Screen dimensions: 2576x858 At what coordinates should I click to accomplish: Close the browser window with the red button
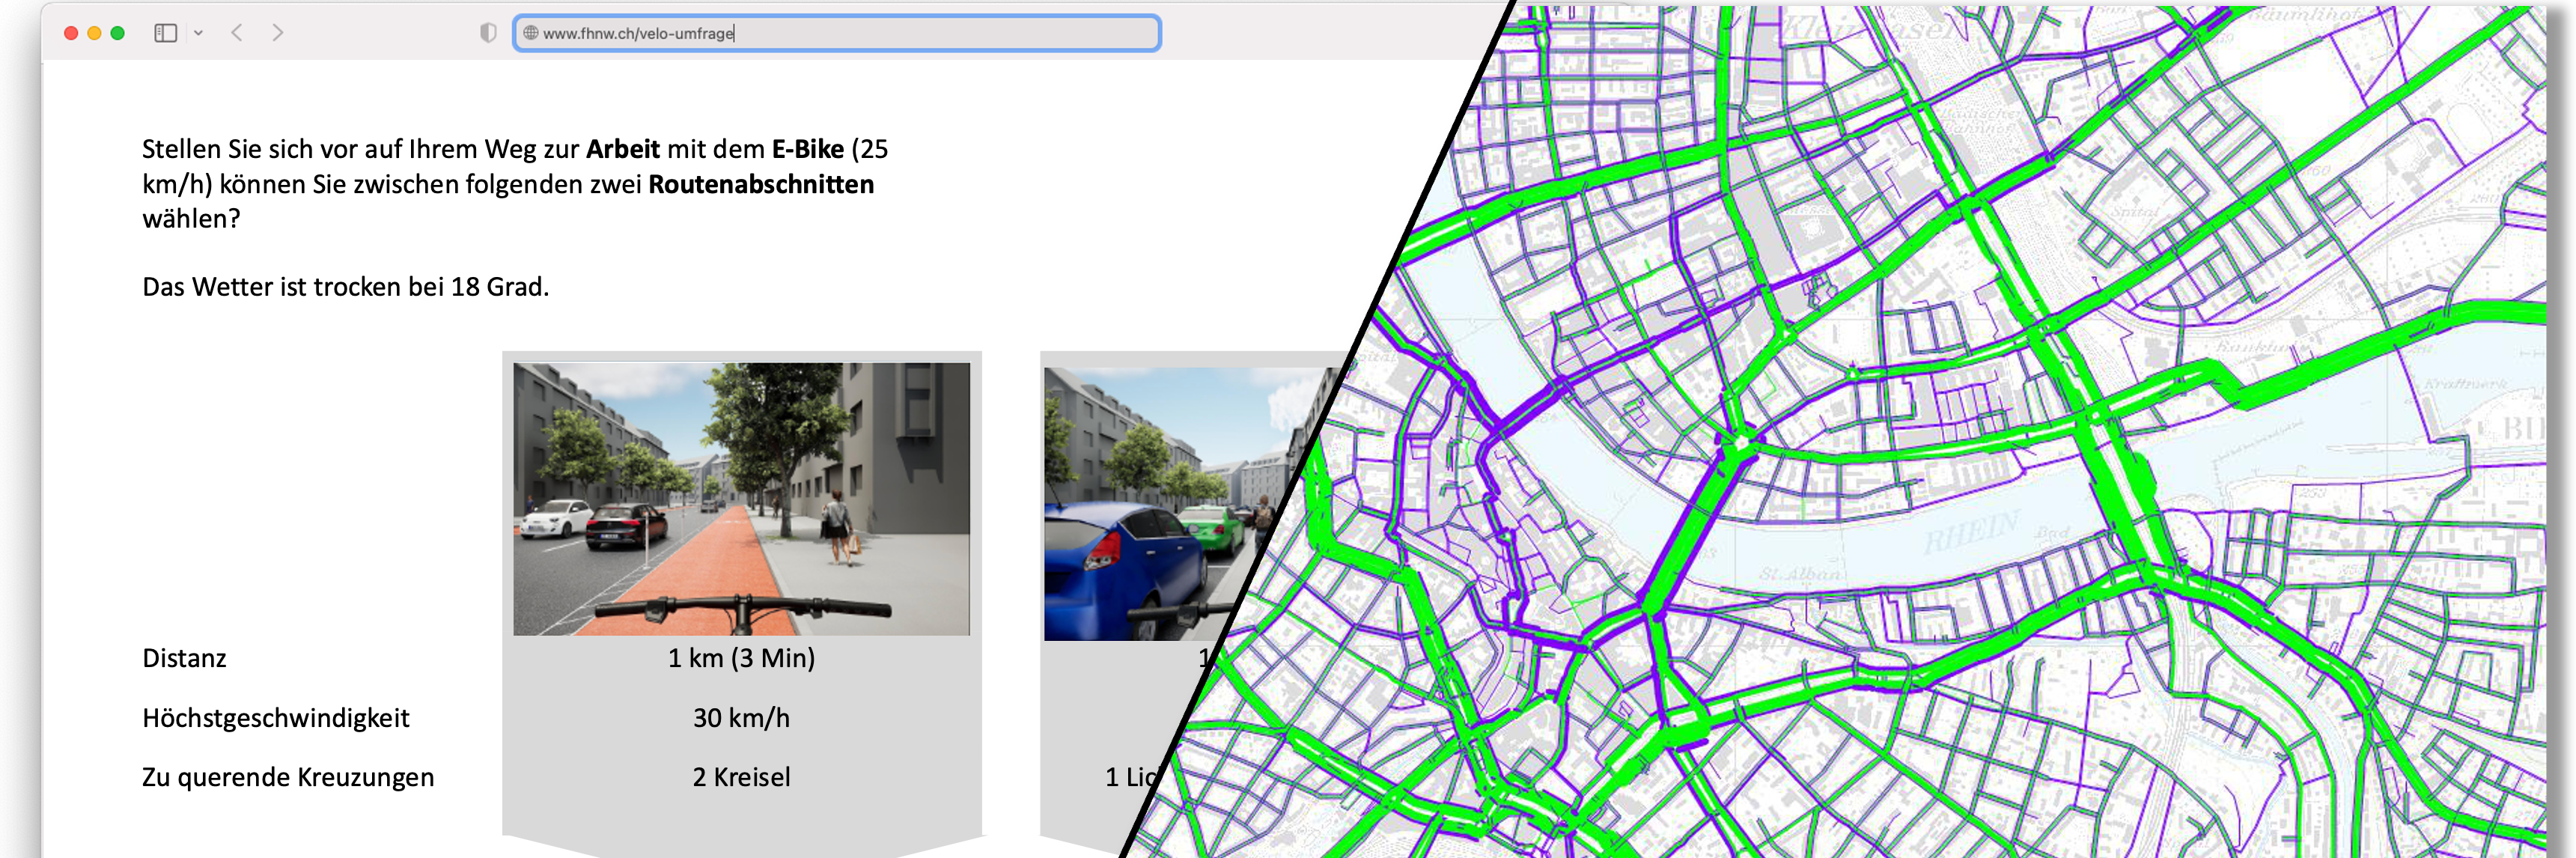coord(71,33)
